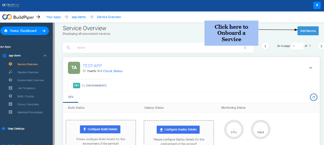Refresh the DEV environment status
The height and width of the screenshot is (145, 324).
314,97
